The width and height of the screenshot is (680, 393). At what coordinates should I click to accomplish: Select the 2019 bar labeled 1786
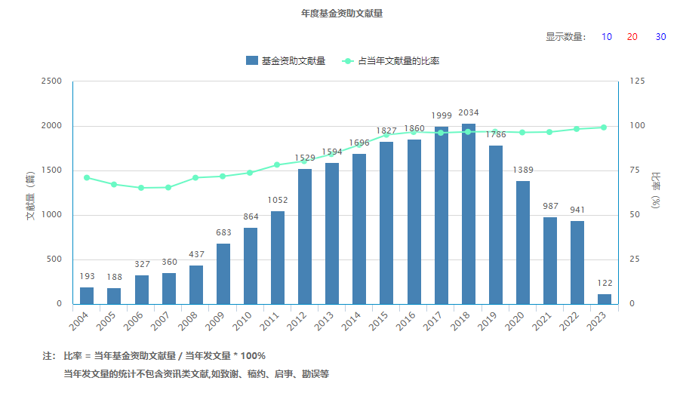(x=496, y=225)
